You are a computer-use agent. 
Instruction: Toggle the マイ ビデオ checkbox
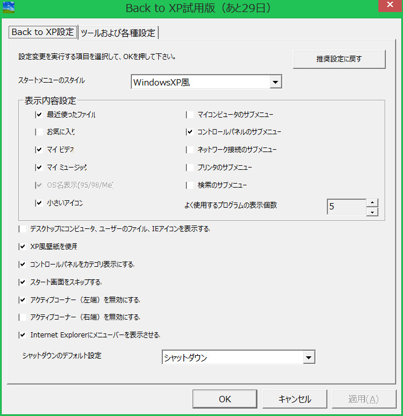[39, 150]
